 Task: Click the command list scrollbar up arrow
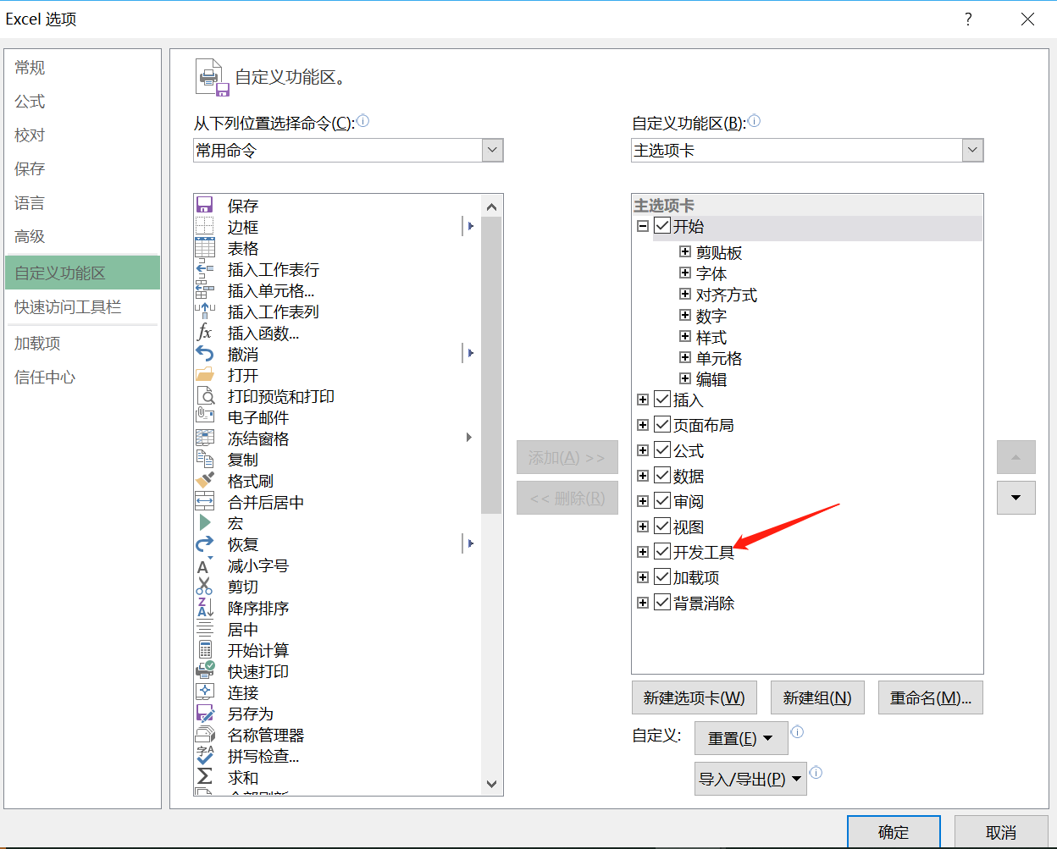click(x=491, y=207)
